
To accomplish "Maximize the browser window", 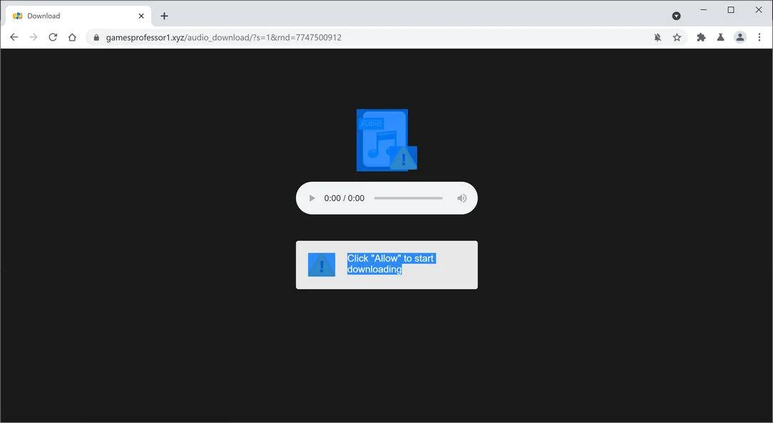I will tap(731, 10).
